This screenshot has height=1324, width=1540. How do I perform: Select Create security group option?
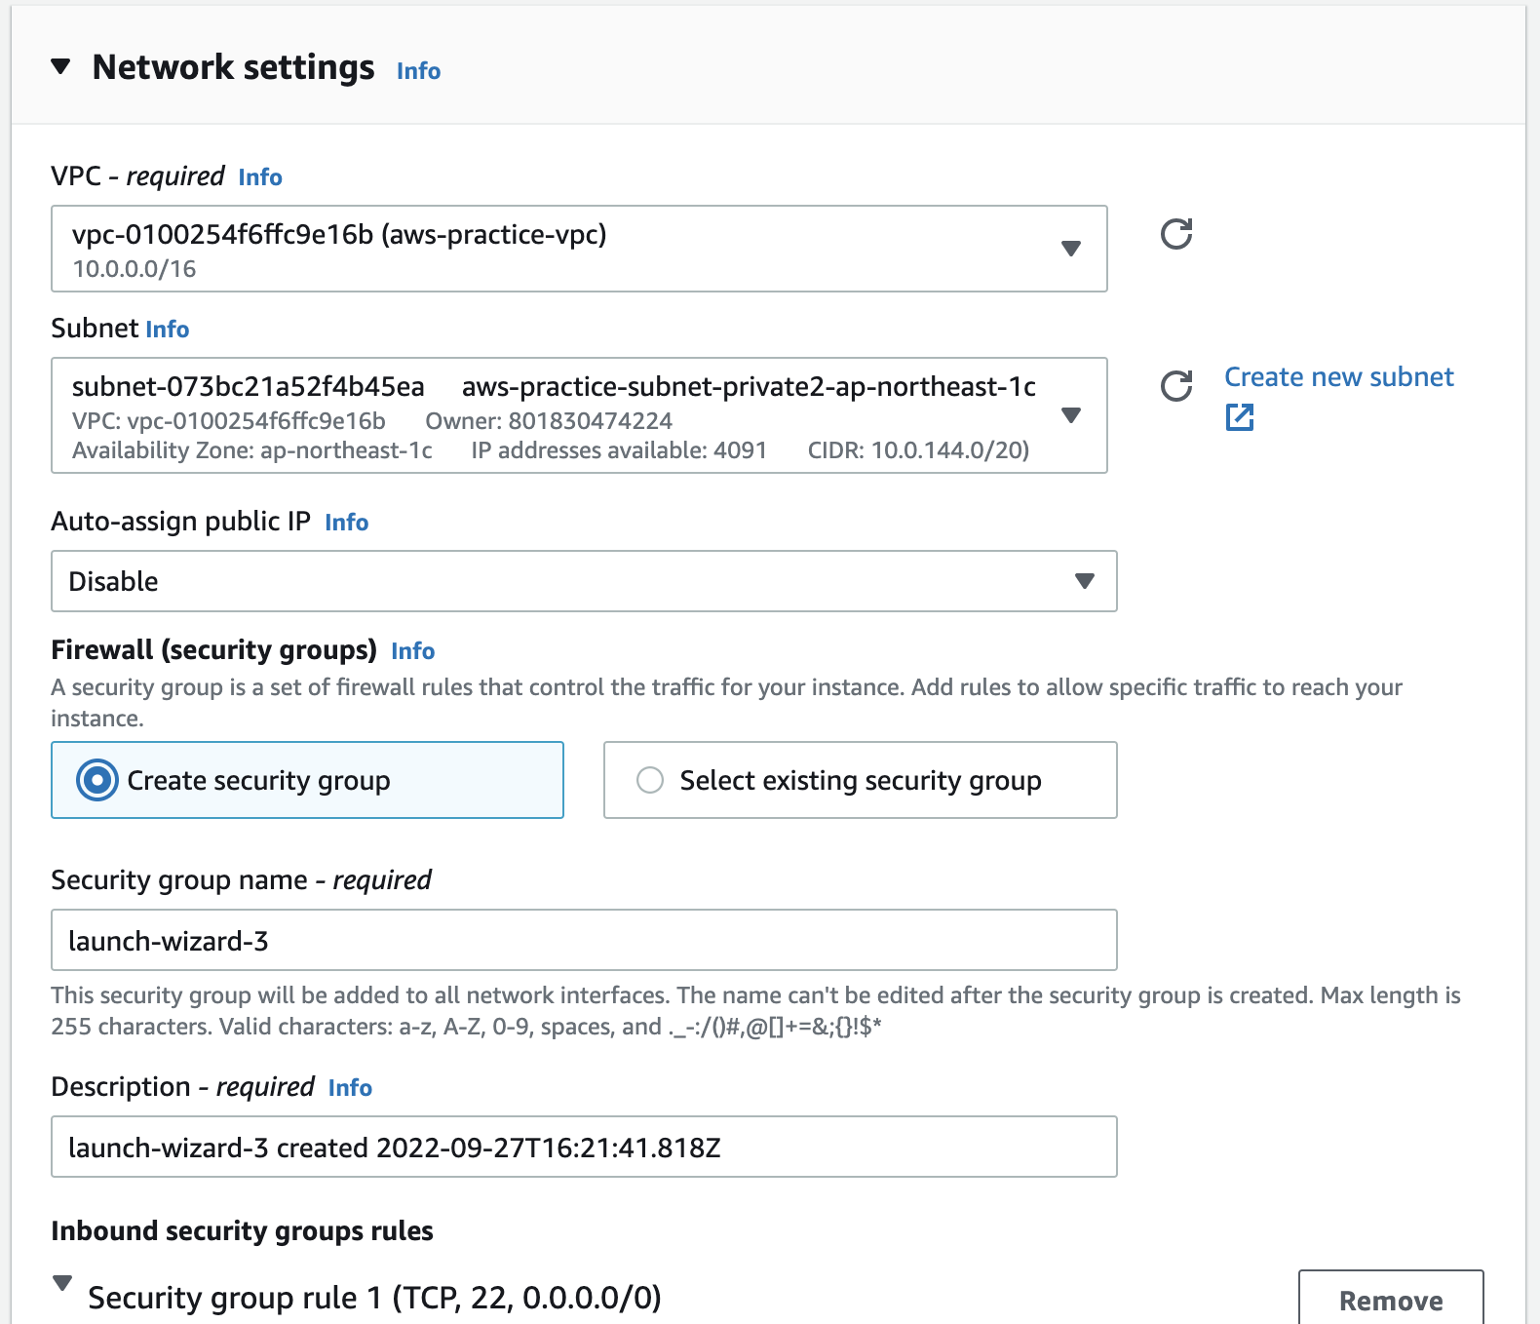(97, 780)
